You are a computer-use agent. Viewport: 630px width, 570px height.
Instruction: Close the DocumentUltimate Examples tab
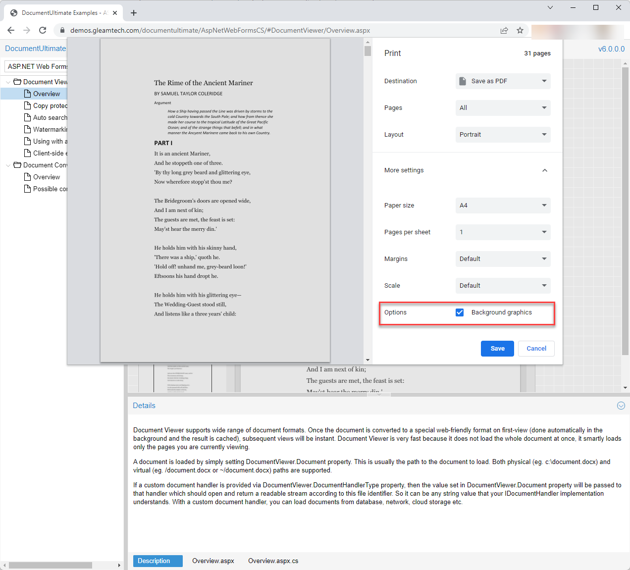click(115, 13)
